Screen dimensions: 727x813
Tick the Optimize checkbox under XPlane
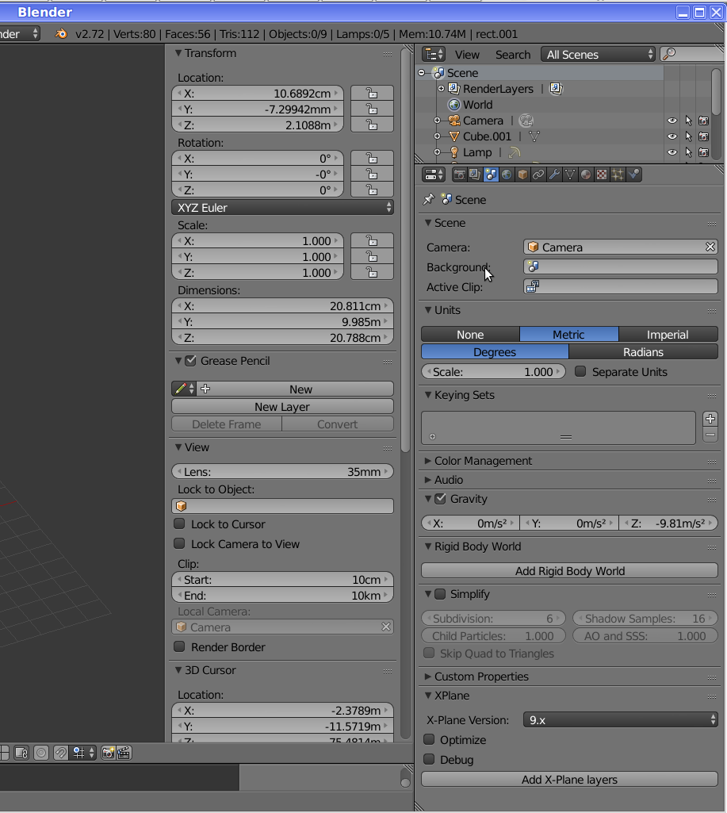click(429, 740)
